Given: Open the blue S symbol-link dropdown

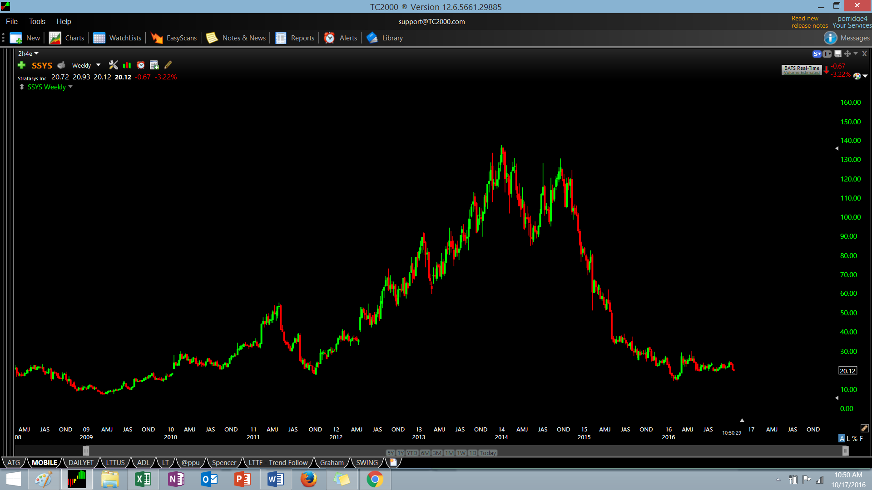Looking at the screenshot, I should point(817,54).
